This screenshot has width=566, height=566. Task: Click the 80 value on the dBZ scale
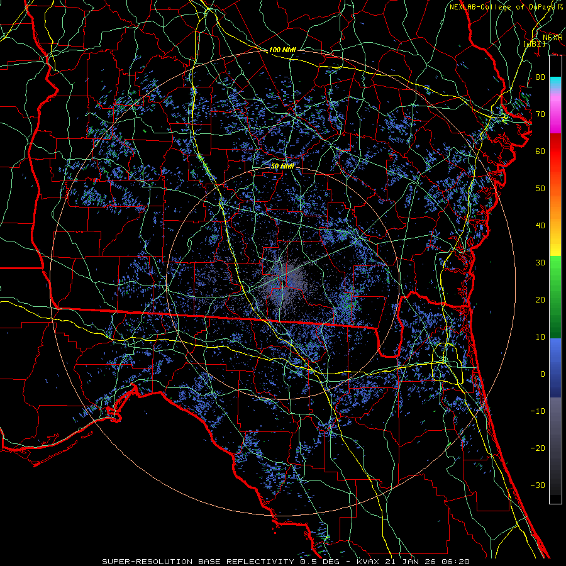click(x=540, y=77)
